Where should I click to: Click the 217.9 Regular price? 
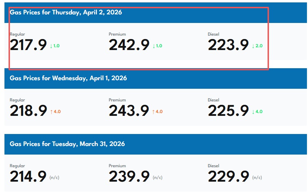point(28,45)
